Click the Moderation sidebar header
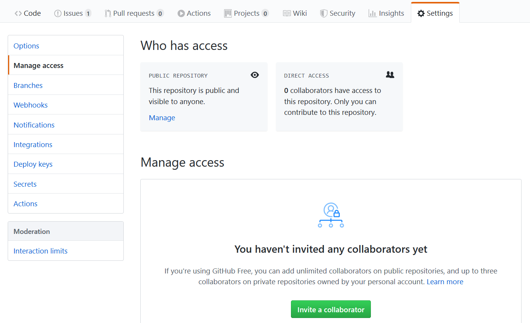Viewport: 530px width, 323px height. coord(66,231)
